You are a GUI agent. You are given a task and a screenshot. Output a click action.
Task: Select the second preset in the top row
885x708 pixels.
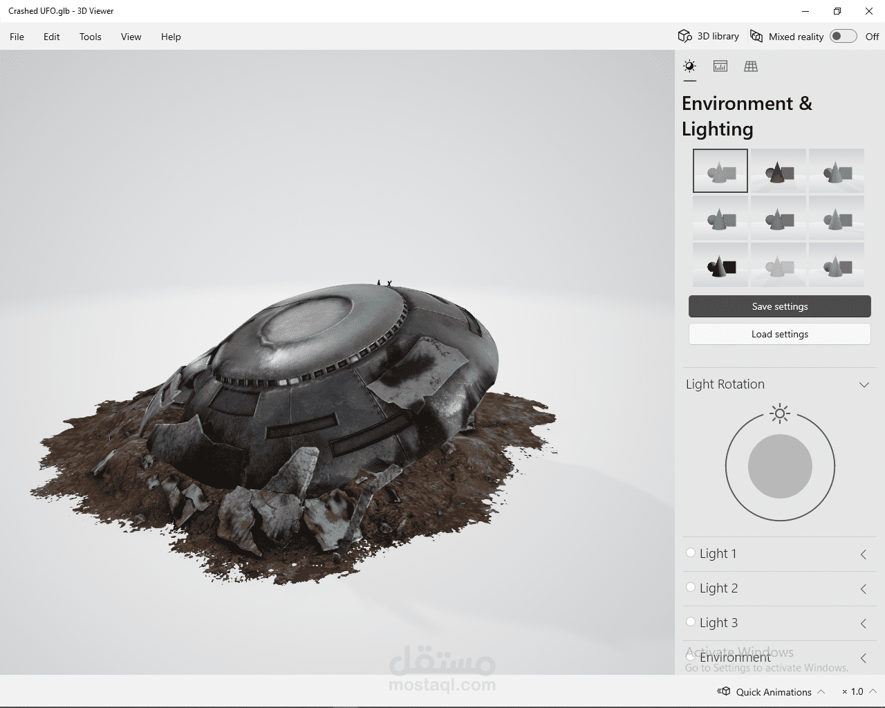(x=779, y=171)
